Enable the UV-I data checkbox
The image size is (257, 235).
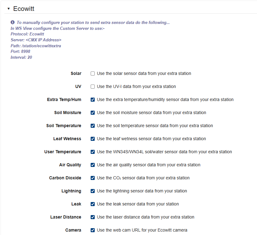coord(93,86)
